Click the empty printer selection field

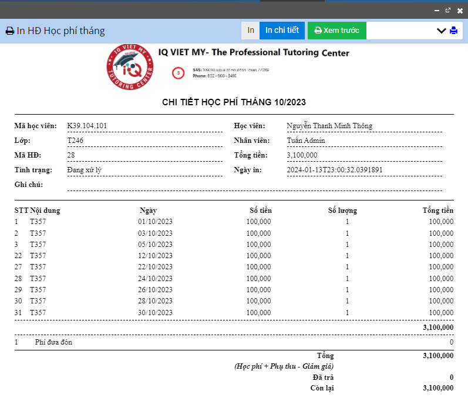coord(402,31)
